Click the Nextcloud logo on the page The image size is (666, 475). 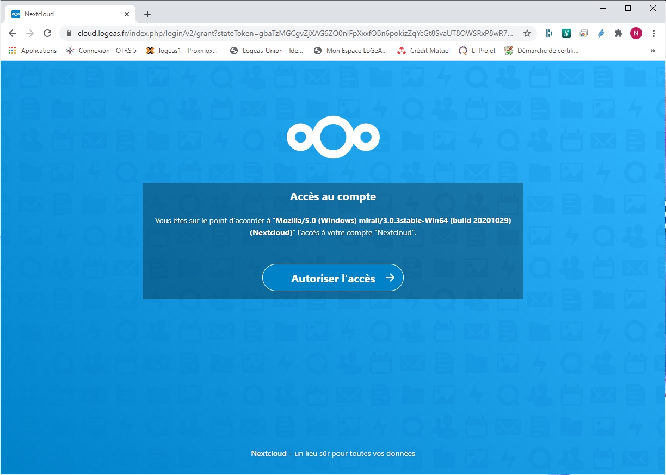(x=333, y=137)
